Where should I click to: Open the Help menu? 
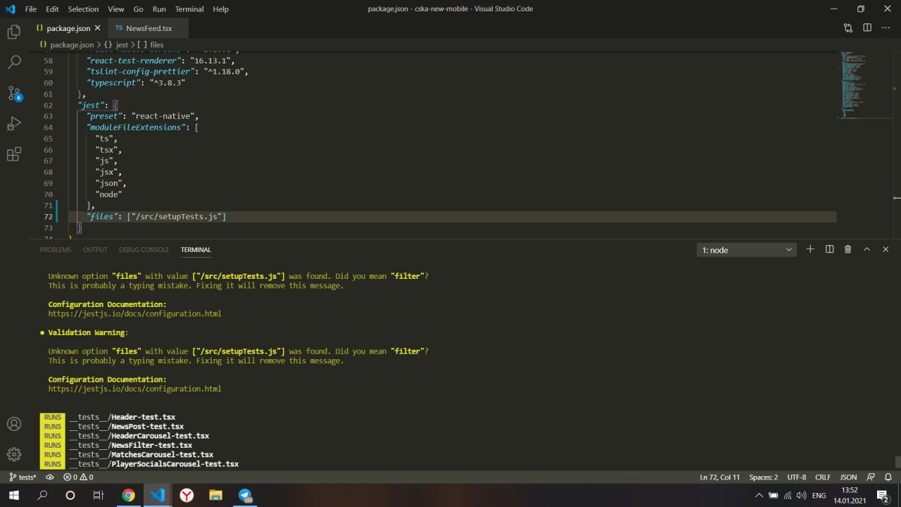(220, 9)
